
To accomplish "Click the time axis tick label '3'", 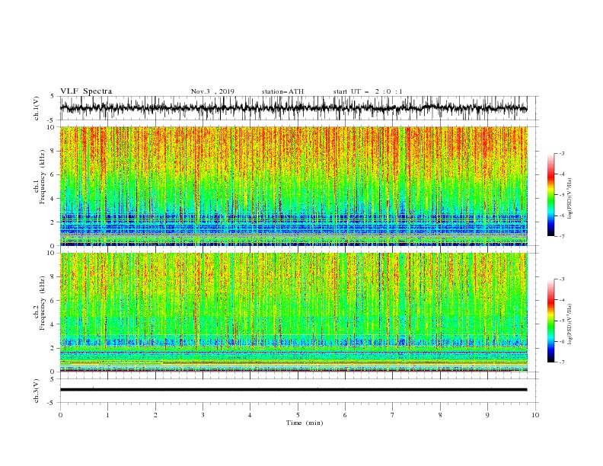I will tap(203, 415).
